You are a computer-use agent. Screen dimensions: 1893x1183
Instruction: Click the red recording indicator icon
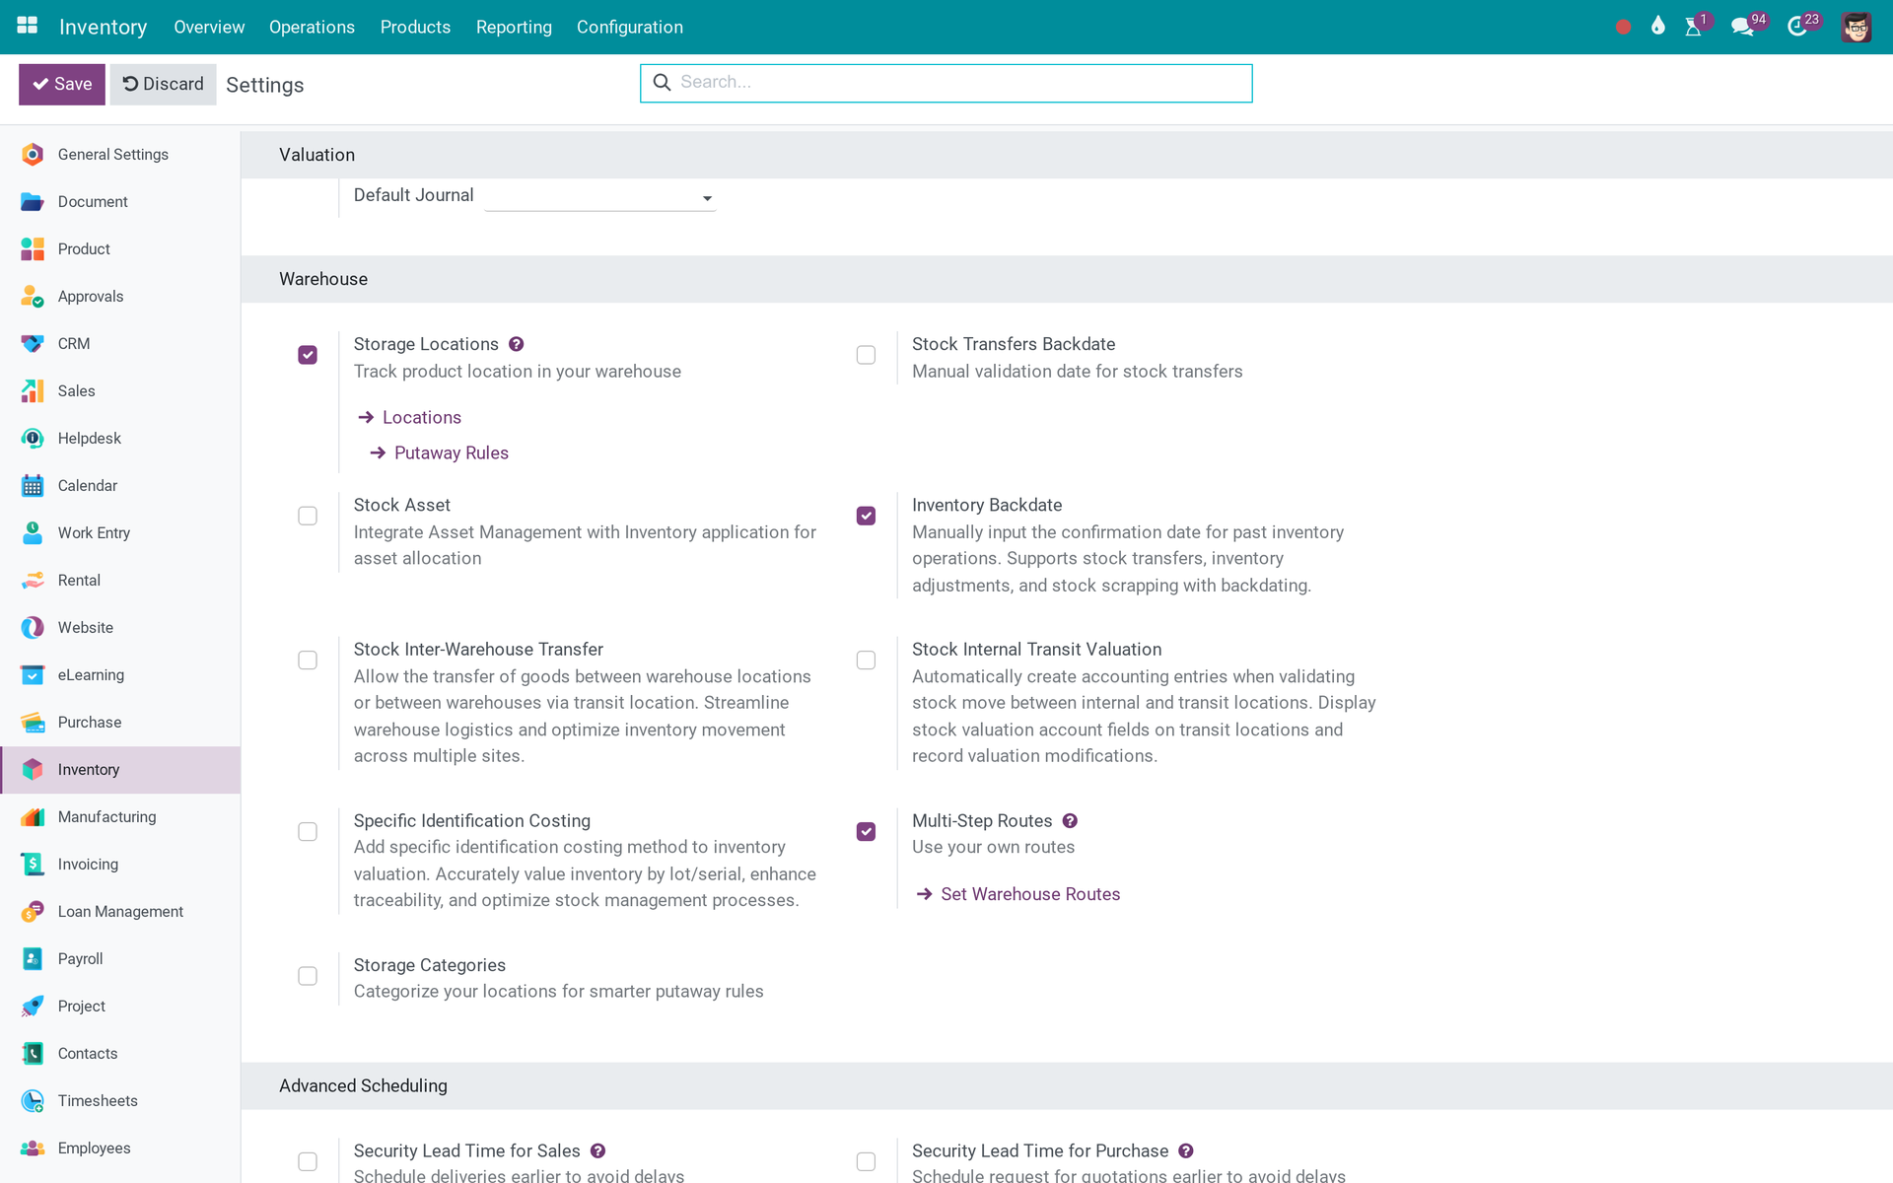[1623, 27]
